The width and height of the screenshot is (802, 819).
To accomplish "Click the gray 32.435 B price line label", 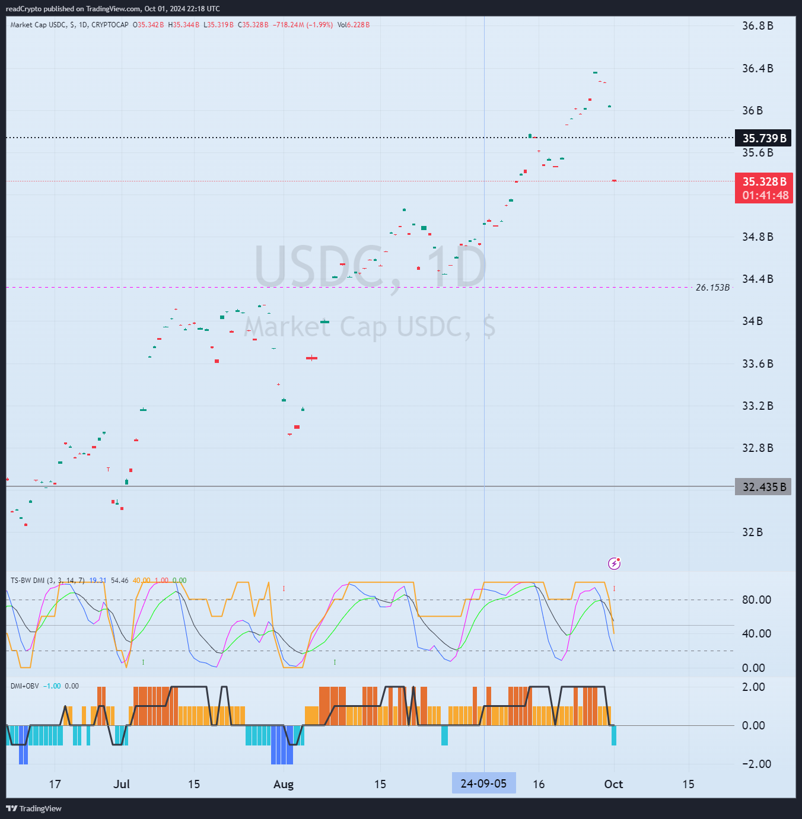I will point(763,487).
